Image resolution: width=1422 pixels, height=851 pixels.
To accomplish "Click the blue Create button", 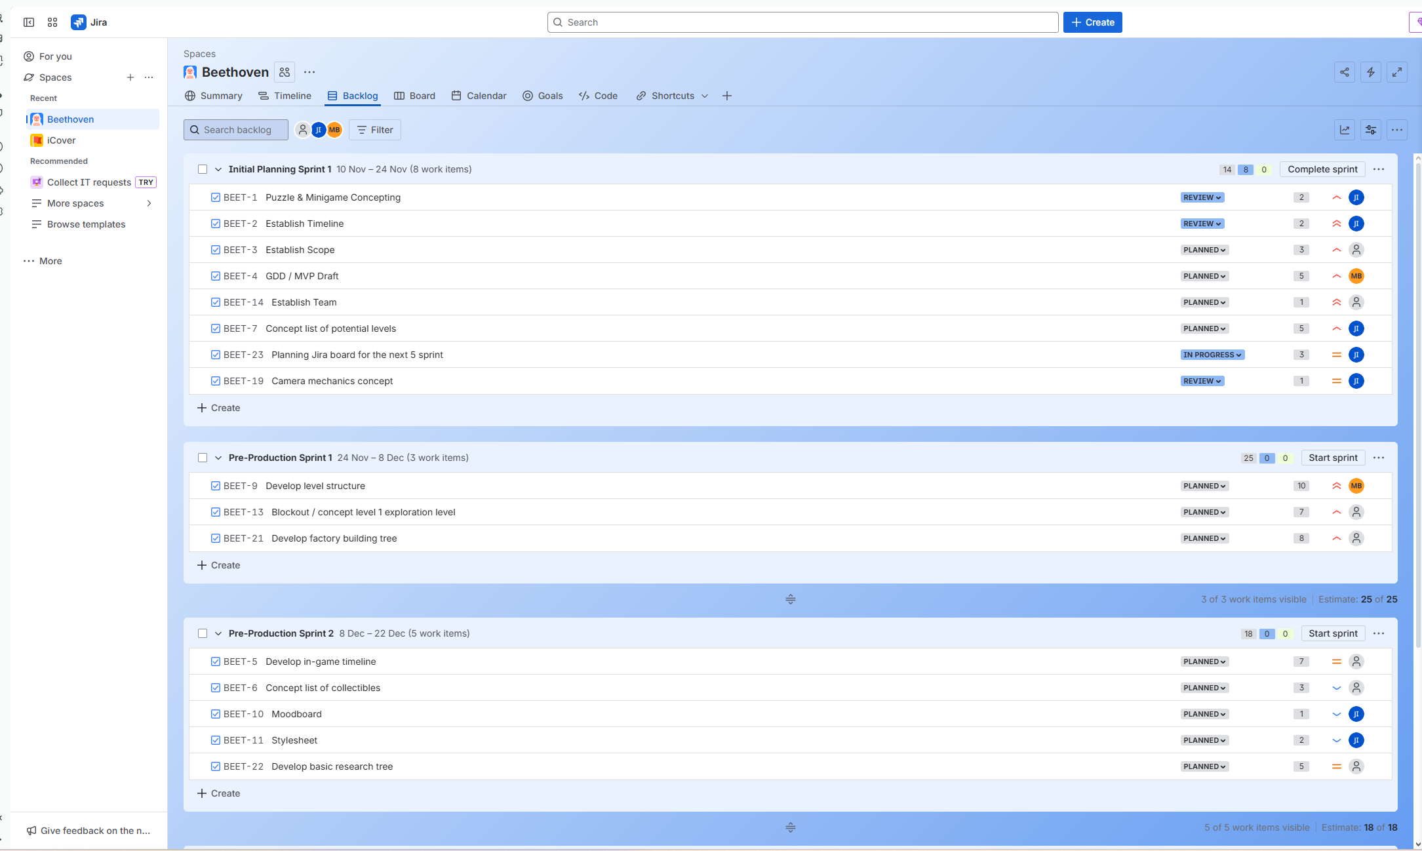I will [x=1092, y=22].
